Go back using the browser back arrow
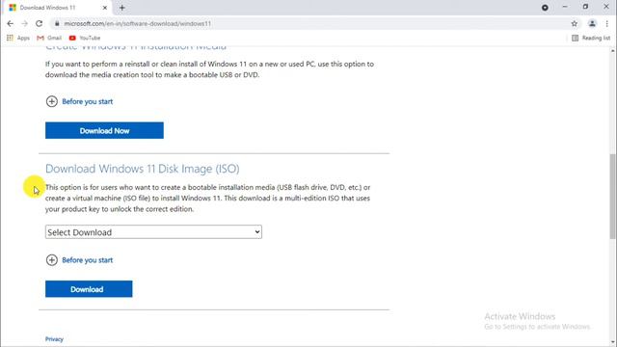Image resolution: width=617 pixels, height=347 pixels. coord(11,23)
